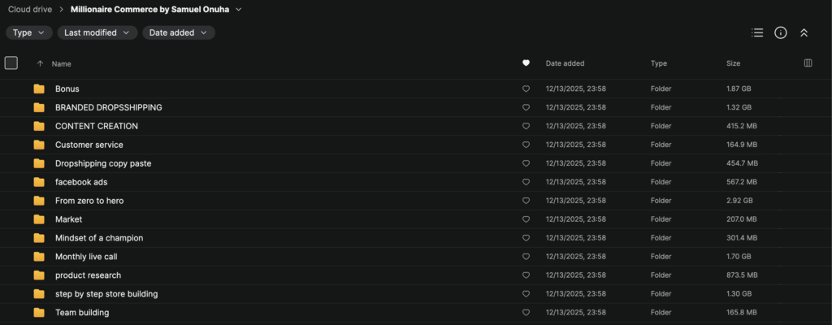This screenshot has width=832, height=325.
Task: Toggle the Name sort arrow
Action: (x=40, y=63)
